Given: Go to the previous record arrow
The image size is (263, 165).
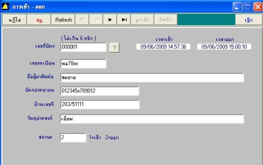Looking at the screenshot, I should tap(96, 20).
